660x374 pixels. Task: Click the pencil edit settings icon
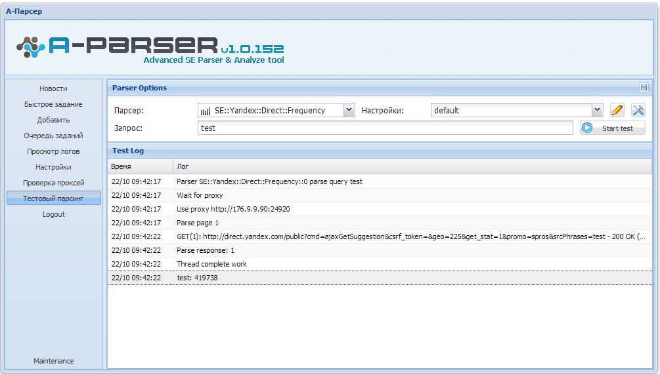pos(617,111)
